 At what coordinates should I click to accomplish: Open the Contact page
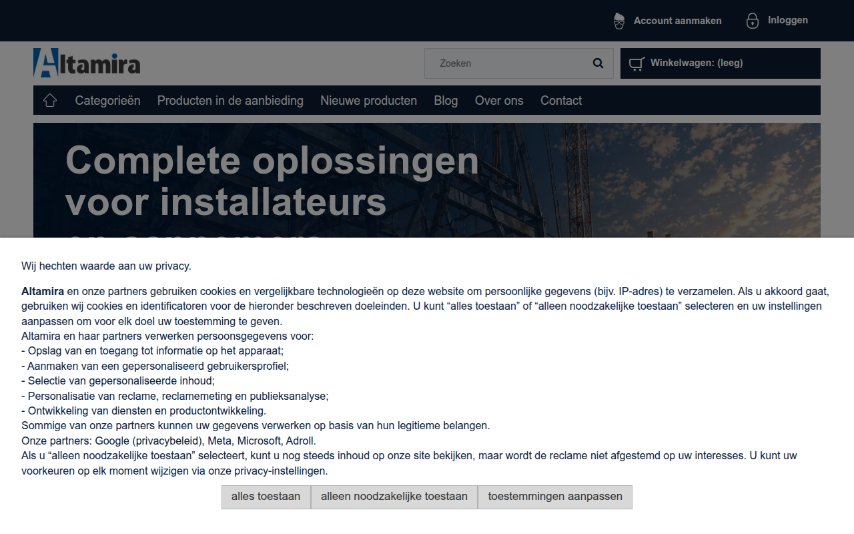[x=561, y=100]
